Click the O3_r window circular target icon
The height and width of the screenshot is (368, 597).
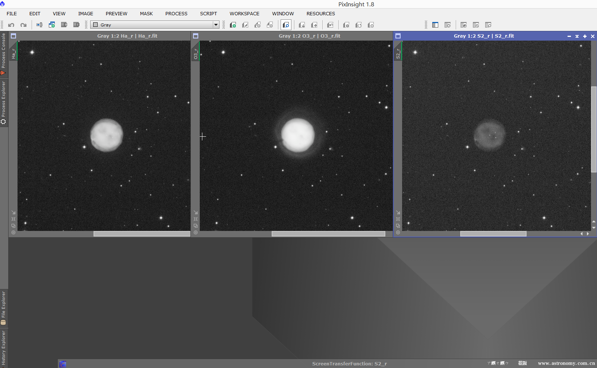pos(196,232)
